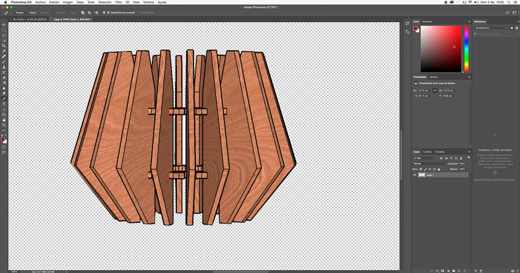The image size is (520, 273).
Task: Select the horizontal Type tool
Action: coord(4,103)
